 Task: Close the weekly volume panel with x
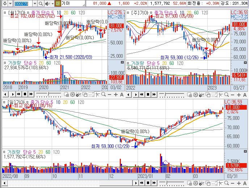(x=245, y=63)
